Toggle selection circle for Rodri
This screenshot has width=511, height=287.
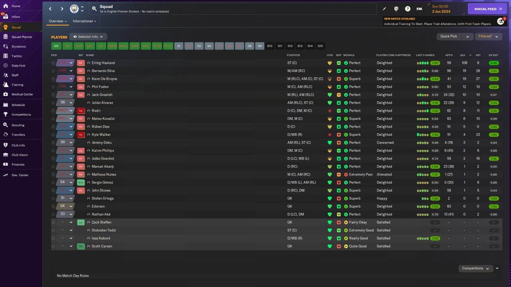(53, 111)
